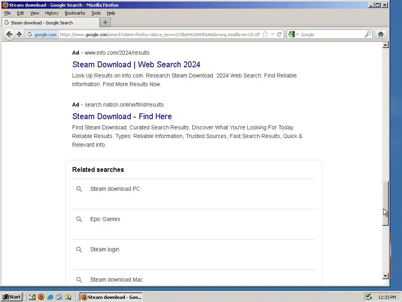Click the search icon beside Steam download PC

(79, 189)
